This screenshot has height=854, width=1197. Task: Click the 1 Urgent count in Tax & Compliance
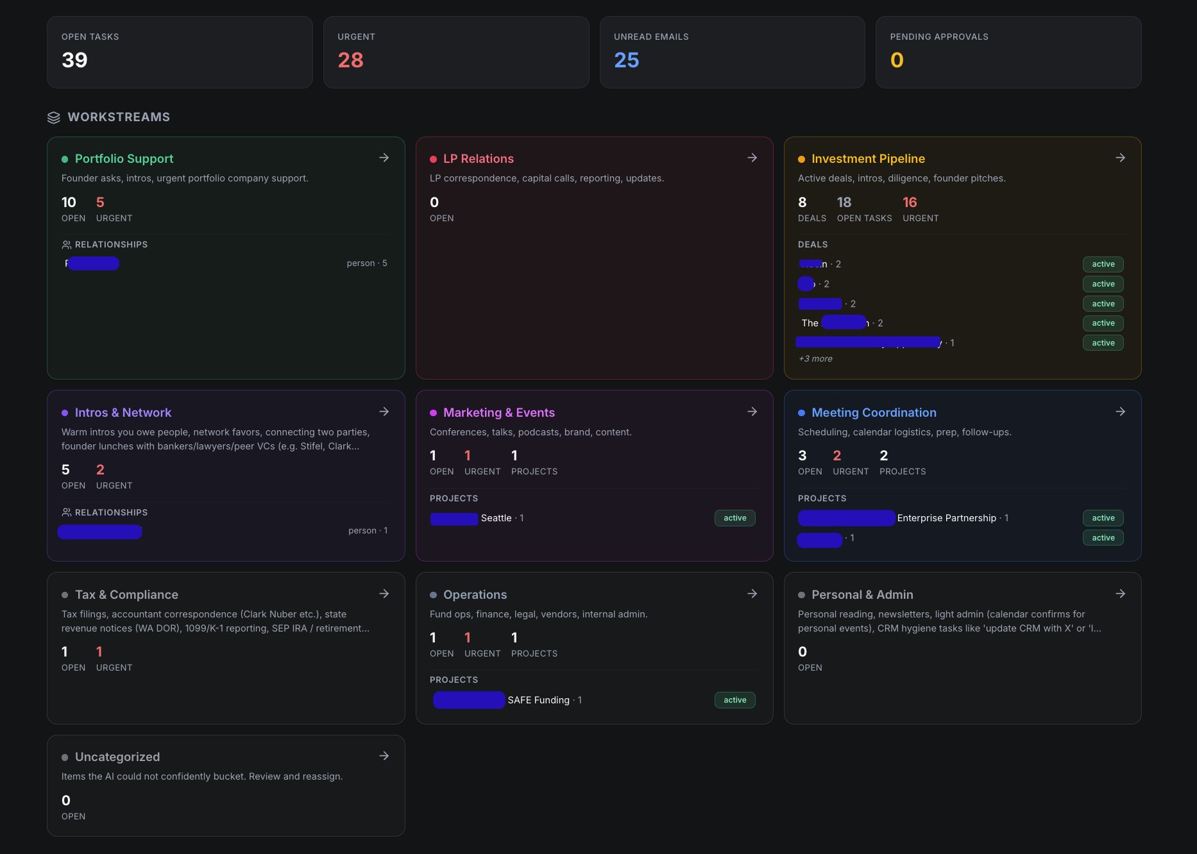[x=114, y=658]
